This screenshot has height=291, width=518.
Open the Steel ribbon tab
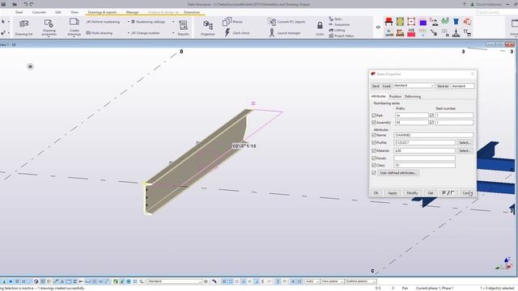(x=19, y=12)
